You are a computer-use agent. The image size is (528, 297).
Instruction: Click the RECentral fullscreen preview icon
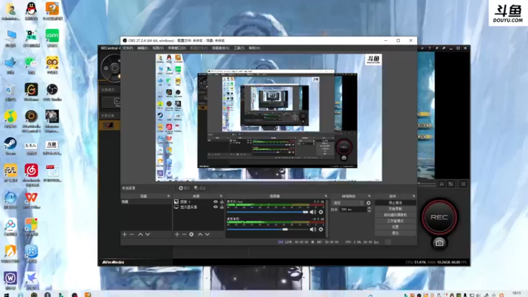pyautogui.click(x=463, y=184)
